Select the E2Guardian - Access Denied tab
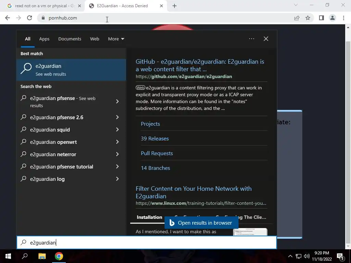351x263 pixels. (x=125, y=6)
